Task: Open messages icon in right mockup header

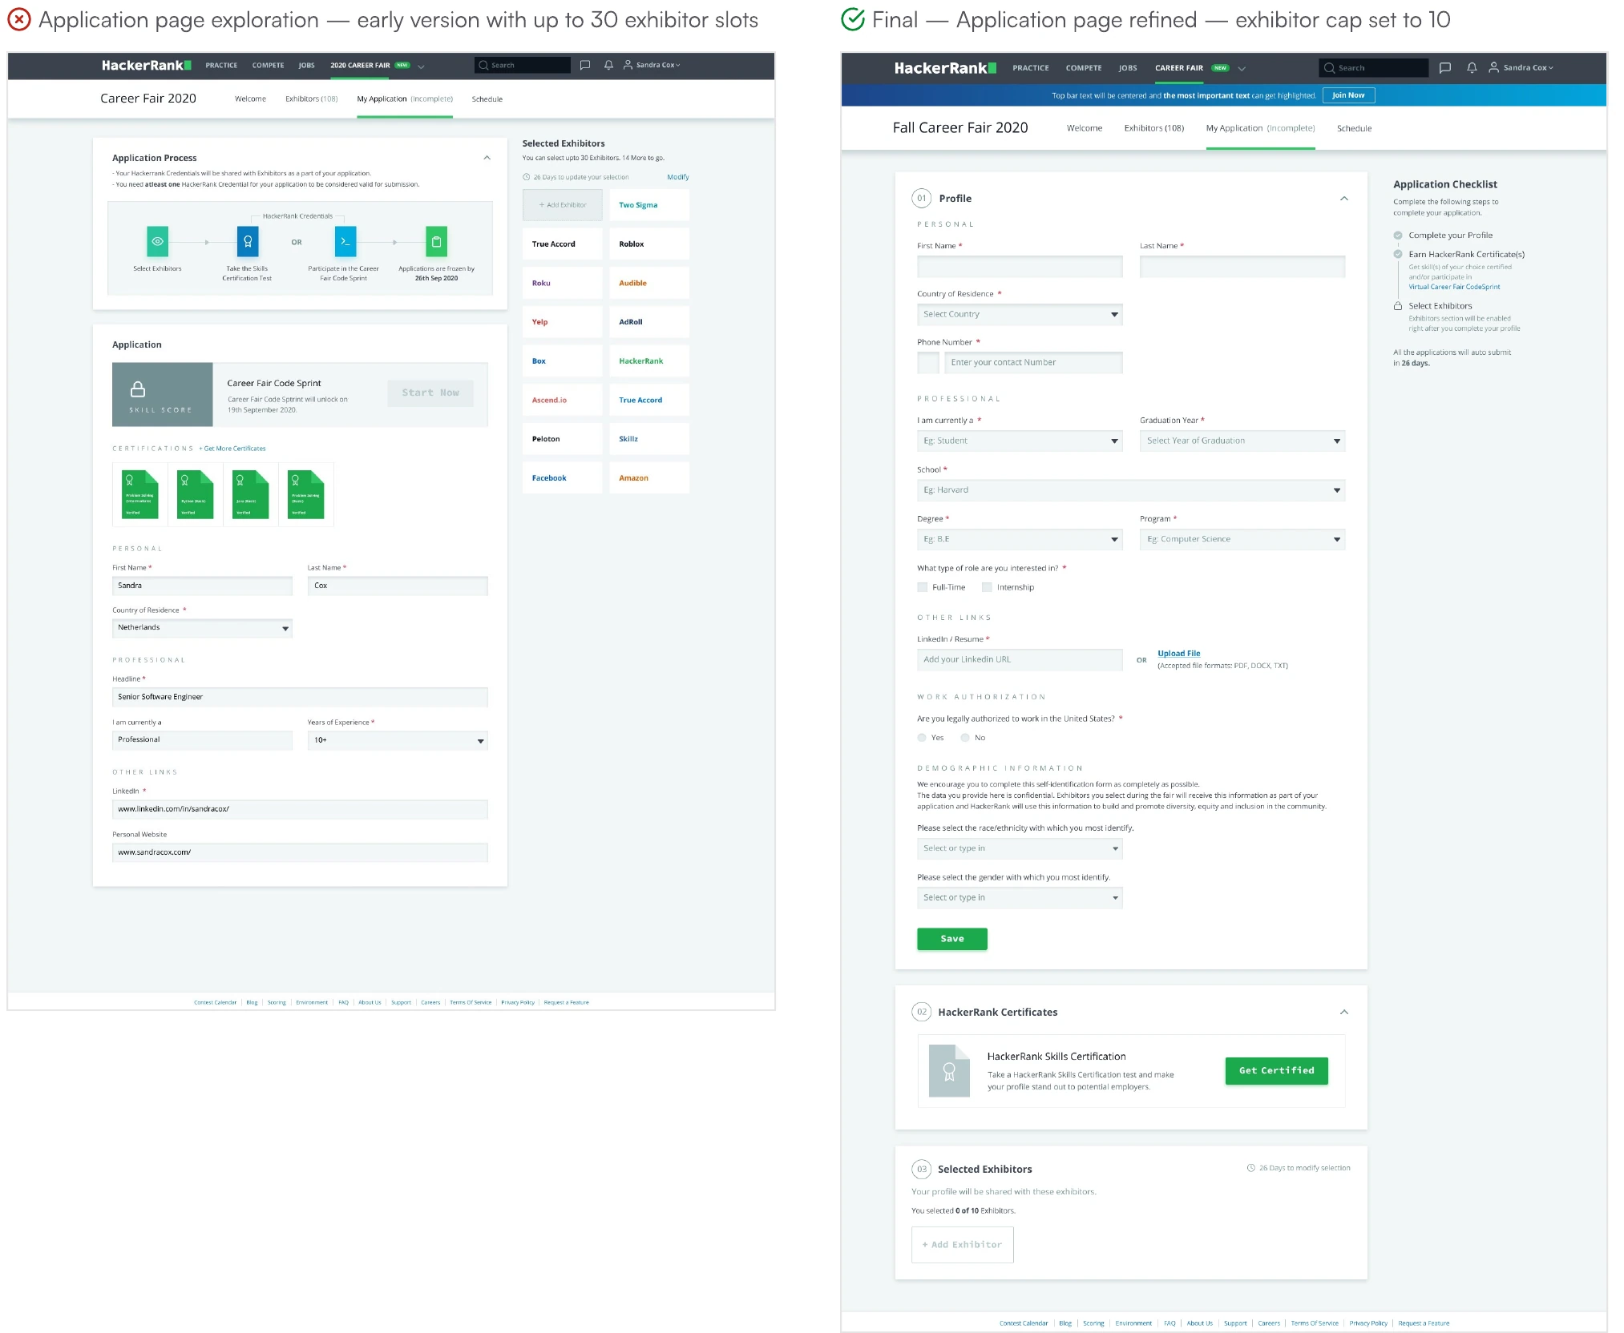Action: point(1445,68)
